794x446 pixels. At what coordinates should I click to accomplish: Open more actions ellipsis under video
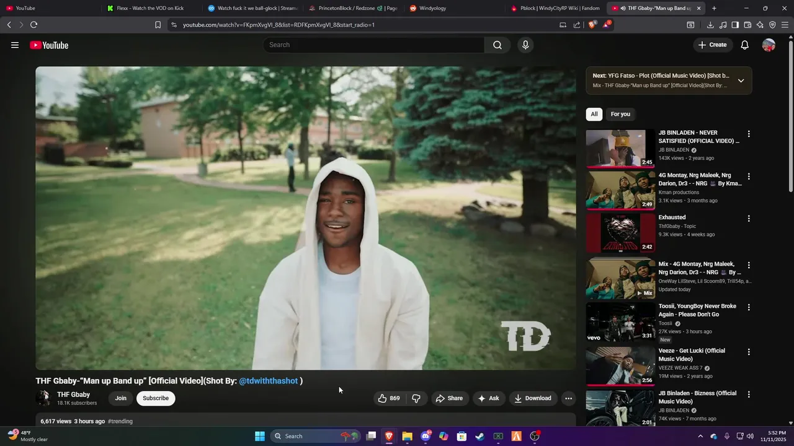point(568,398)
